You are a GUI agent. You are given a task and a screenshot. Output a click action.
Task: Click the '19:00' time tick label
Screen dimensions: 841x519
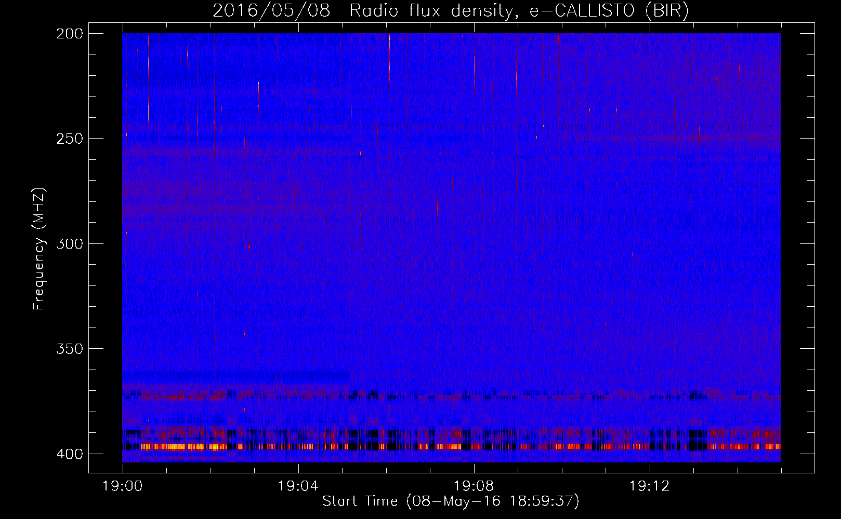[x=123, y=486]
